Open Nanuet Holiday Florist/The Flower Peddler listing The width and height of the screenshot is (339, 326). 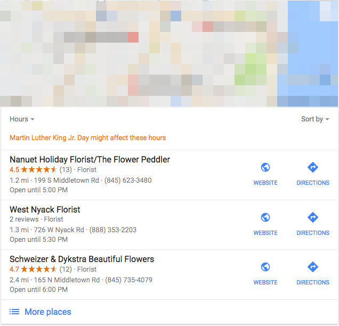pos(90,159)
